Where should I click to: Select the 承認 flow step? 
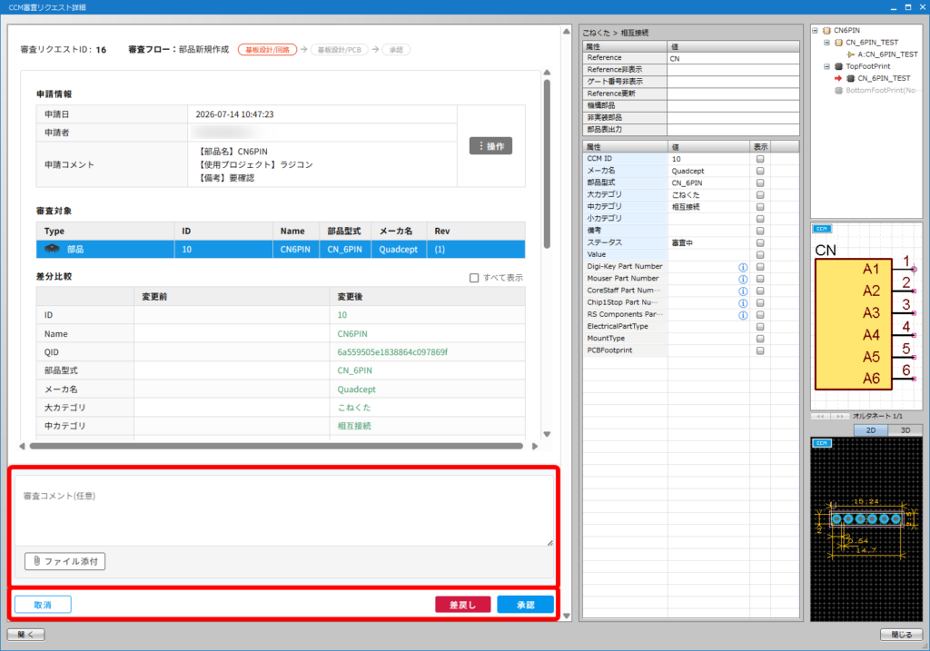pos(396,50)
